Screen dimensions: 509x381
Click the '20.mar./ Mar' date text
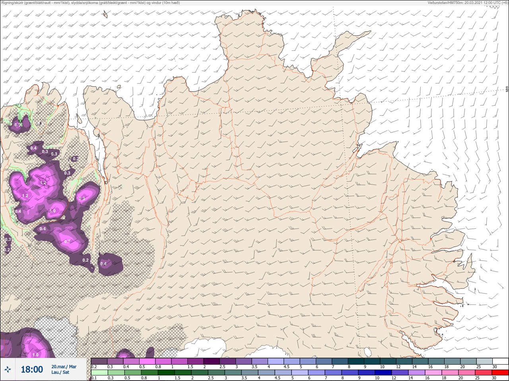(64, 367)
